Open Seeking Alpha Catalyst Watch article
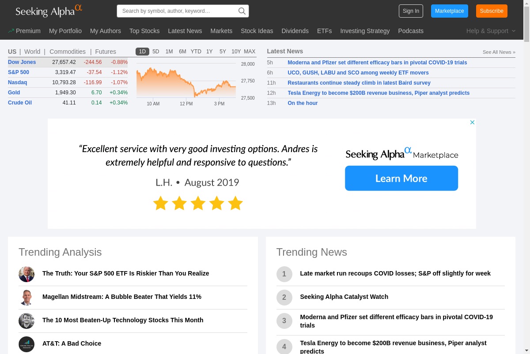This screenshot has height=354, width=530. (344, 297)
